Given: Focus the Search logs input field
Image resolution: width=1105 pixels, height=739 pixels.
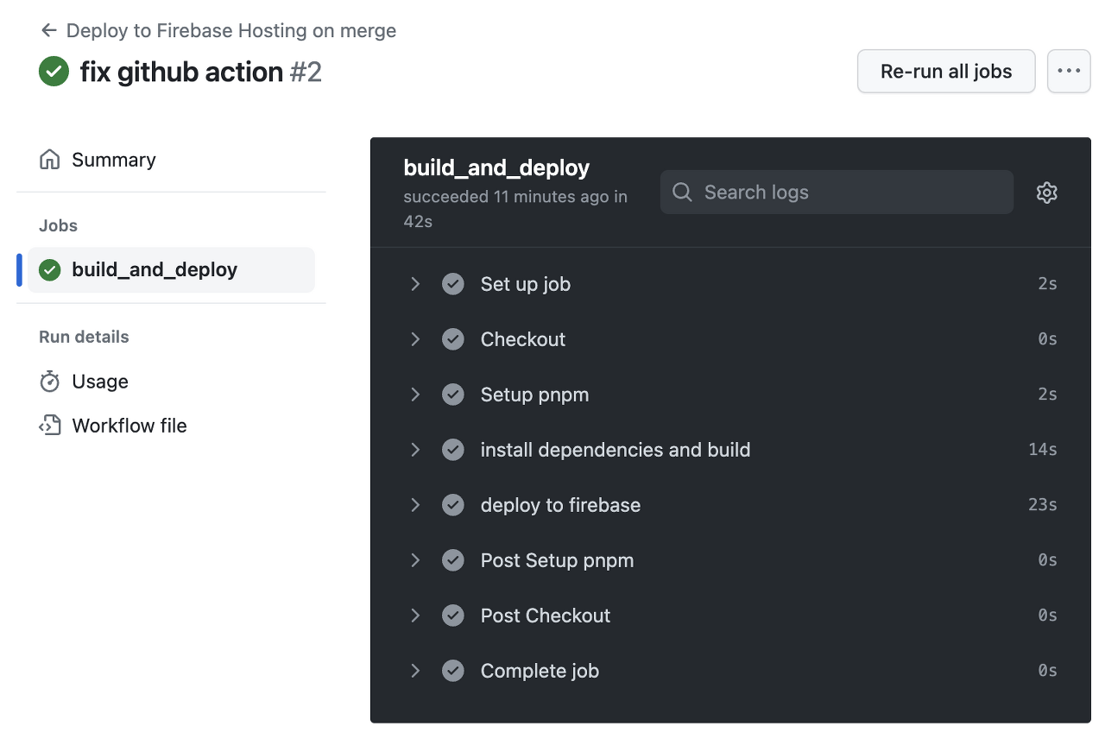Looking at the screenshot, I should [x=837, y=192].
